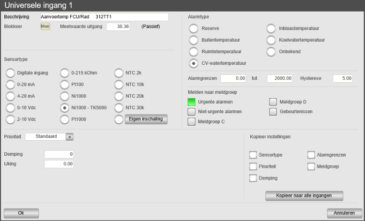Enable Niet-urgente alarmen meldgroep
365x221 pixels.
[192, 112]
